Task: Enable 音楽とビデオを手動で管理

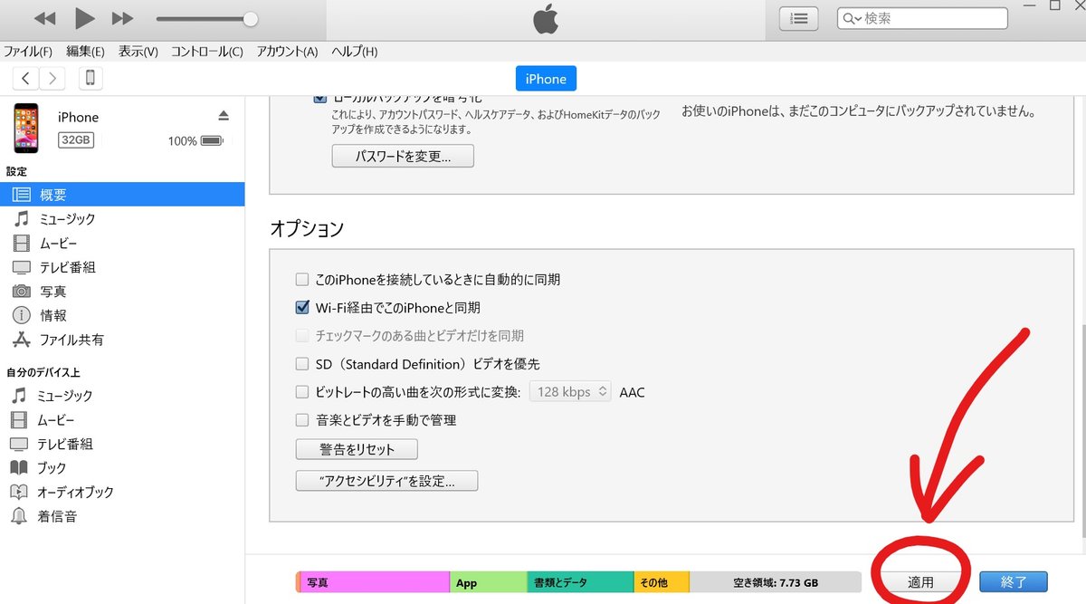Action: (x=302, y=420)
